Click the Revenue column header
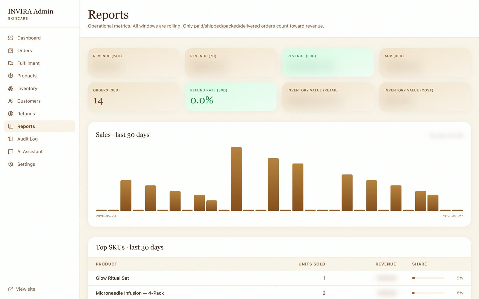479x299 pixels. point(386,264)
